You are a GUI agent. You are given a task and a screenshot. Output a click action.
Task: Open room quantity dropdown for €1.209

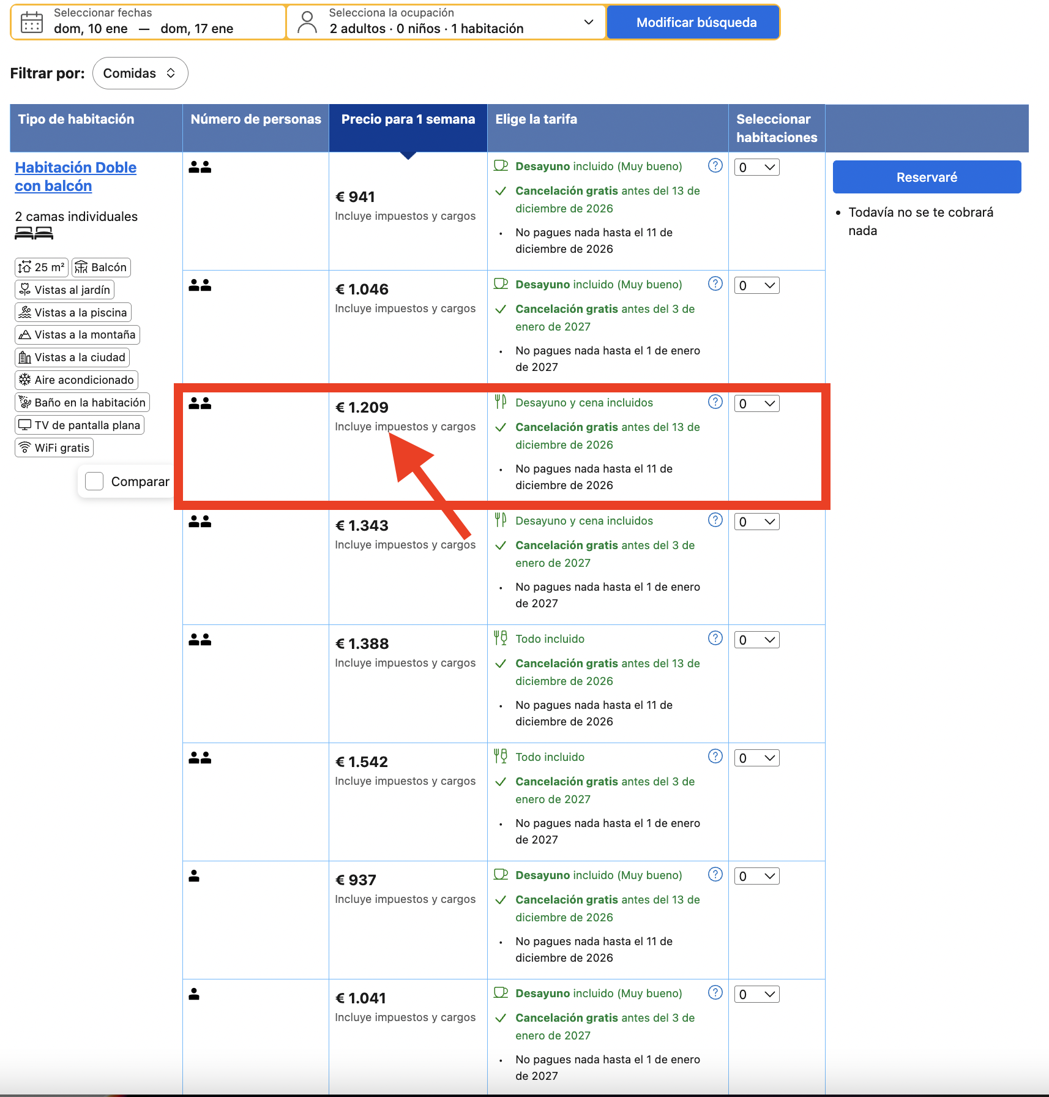757,403
